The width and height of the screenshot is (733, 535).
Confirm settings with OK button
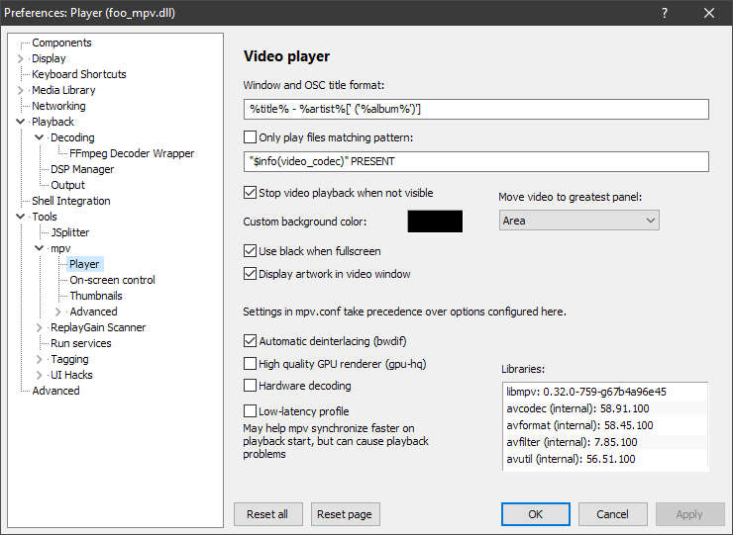[535, 514]
